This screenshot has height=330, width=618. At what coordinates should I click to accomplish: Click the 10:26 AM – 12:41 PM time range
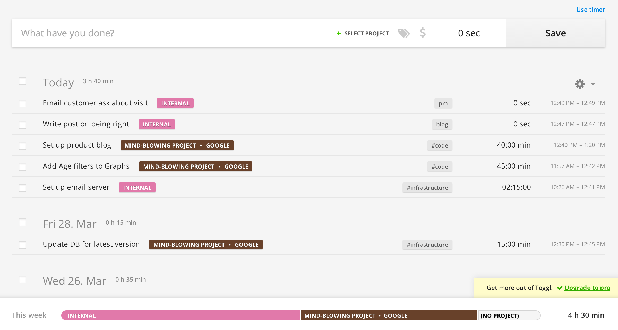click(578, 187)
